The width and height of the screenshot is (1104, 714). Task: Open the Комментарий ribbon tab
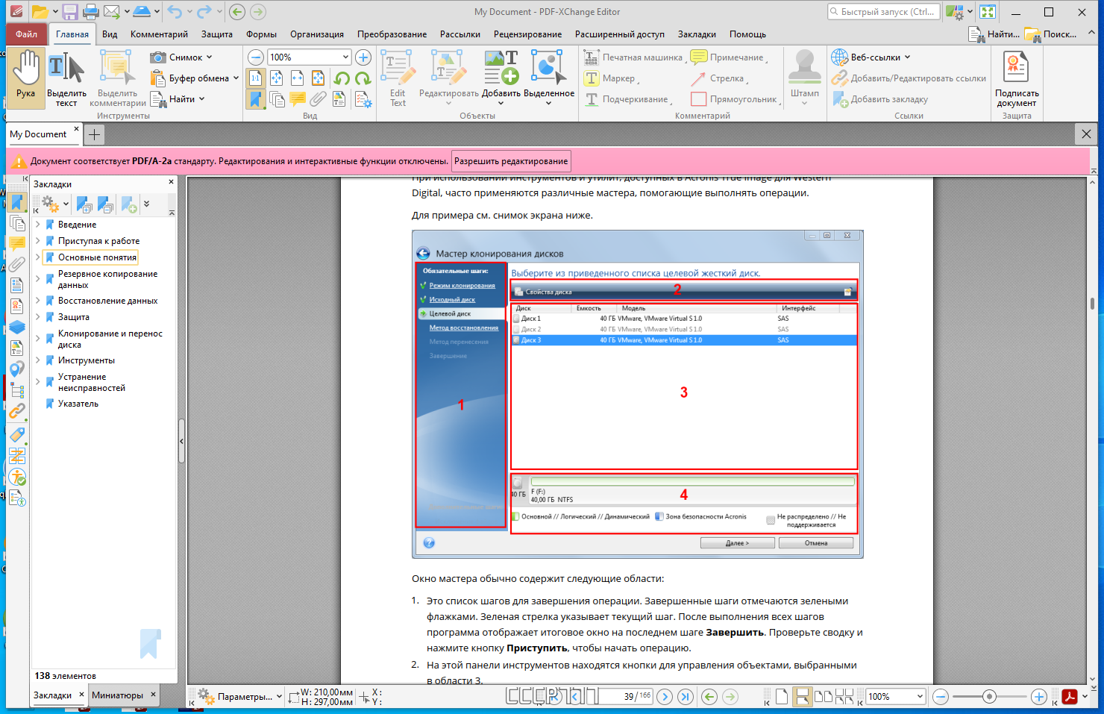pos(159,34)
